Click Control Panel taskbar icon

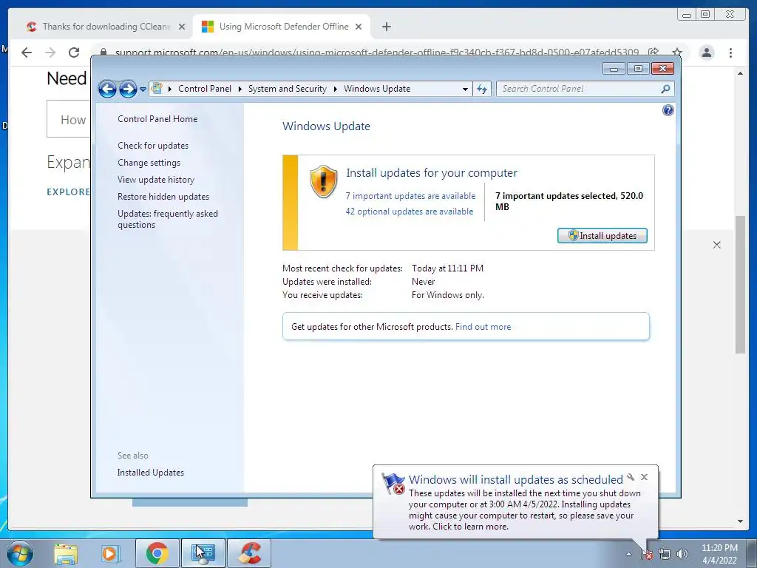(x=203, y=553)
